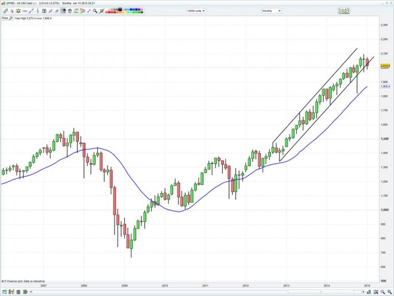This screenshot has width=394, height=296.
Task: Pick the yellow color swatch
Action: (124, 12)
